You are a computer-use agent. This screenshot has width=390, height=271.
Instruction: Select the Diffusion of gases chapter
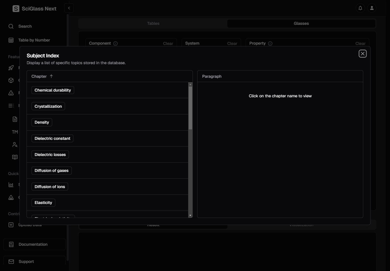[51, 171]
